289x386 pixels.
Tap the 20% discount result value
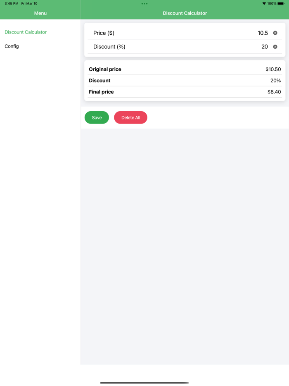[276, 81]
